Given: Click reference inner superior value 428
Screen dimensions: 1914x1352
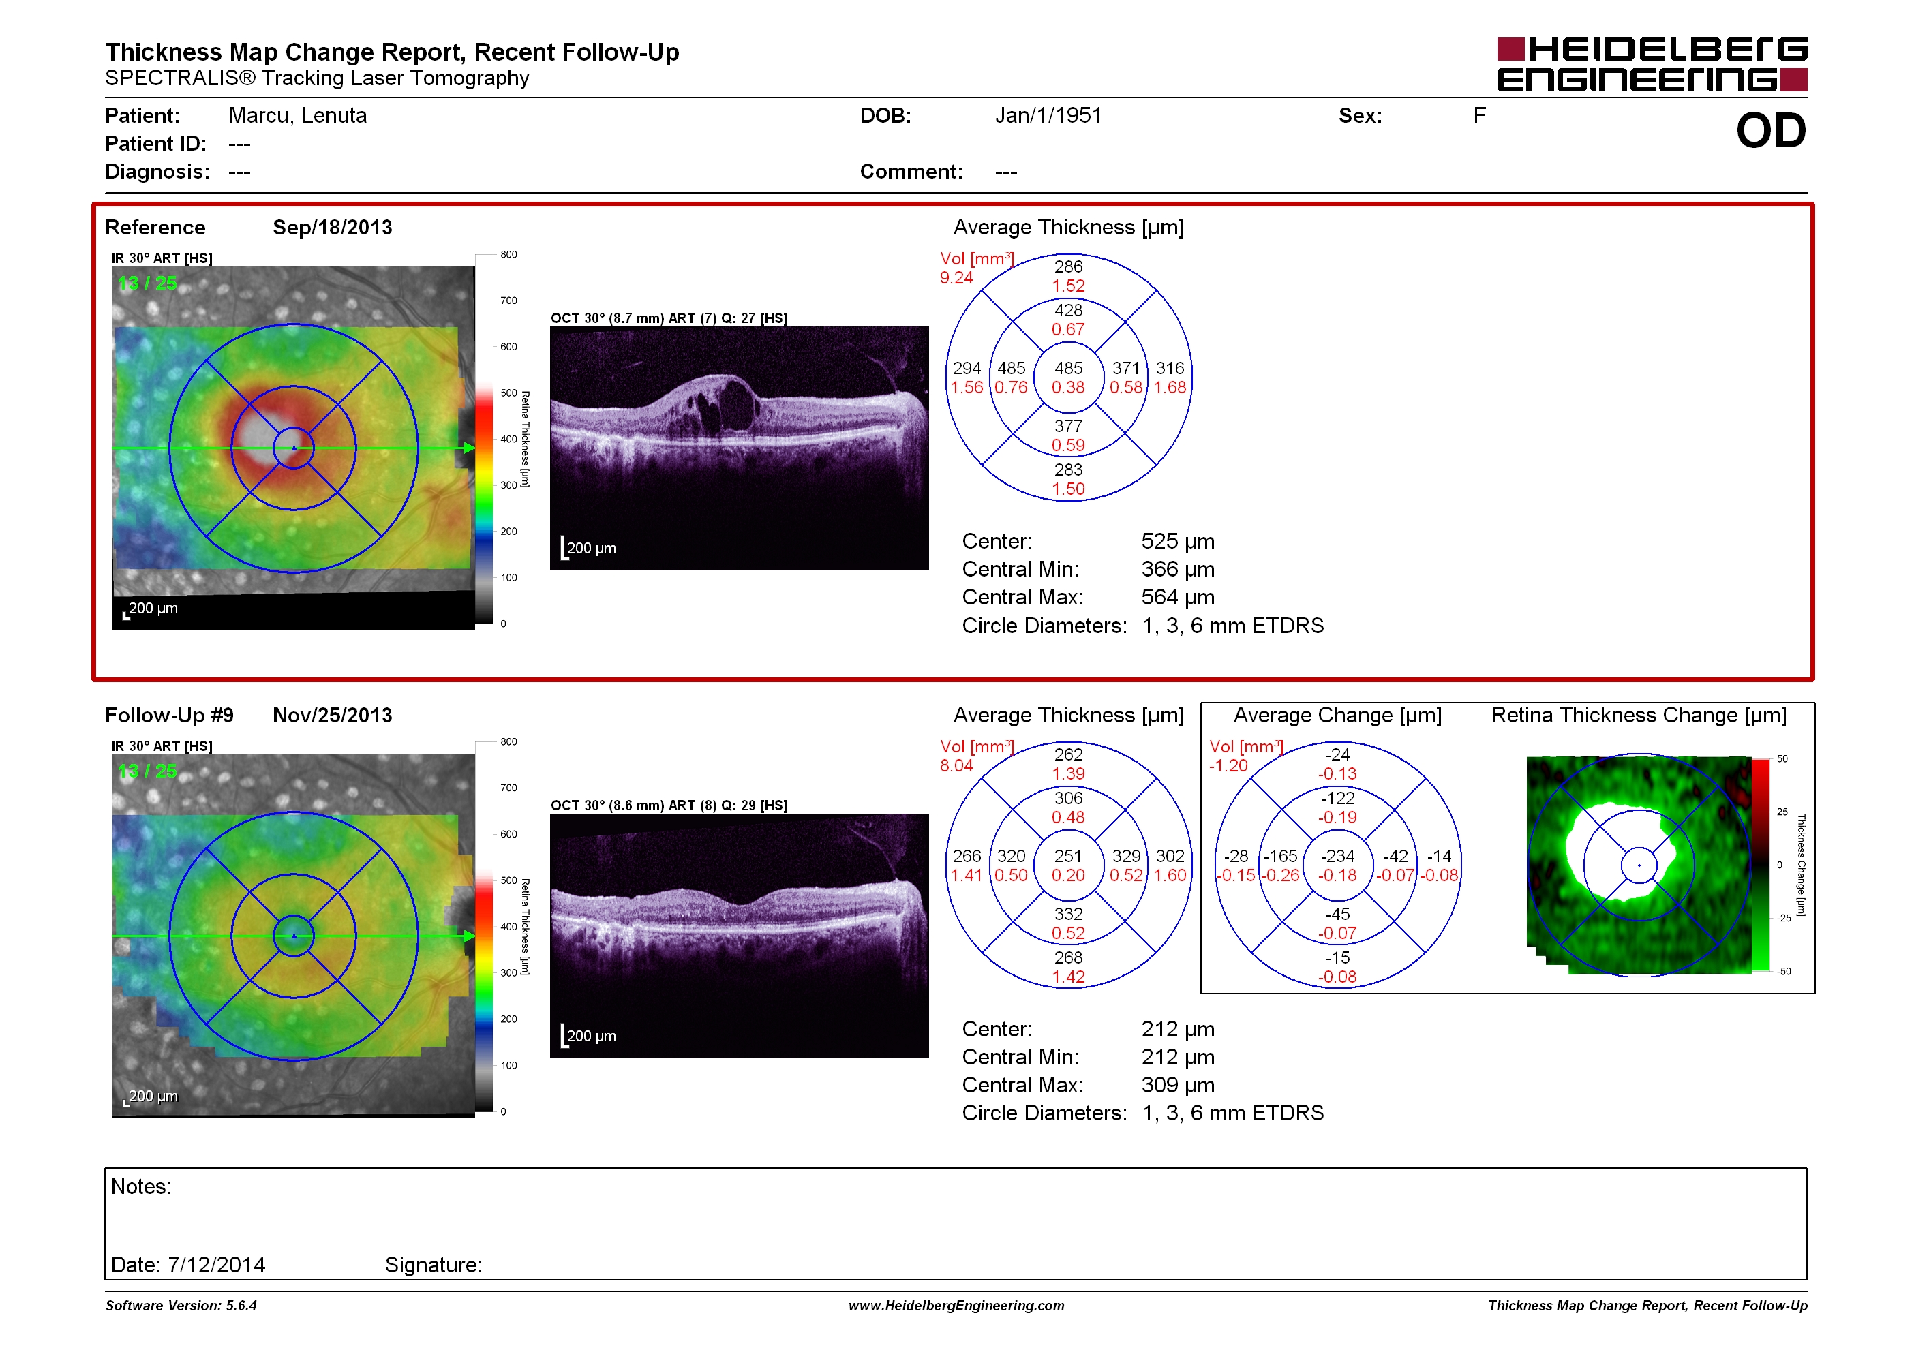Looking at the screenshot, I should [1068, 310].
